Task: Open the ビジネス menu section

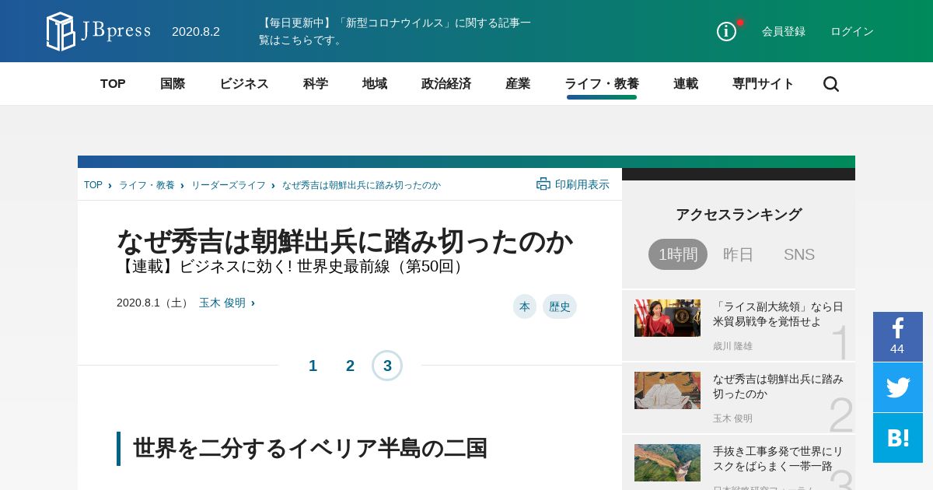Action: click(x=244, y=84)
